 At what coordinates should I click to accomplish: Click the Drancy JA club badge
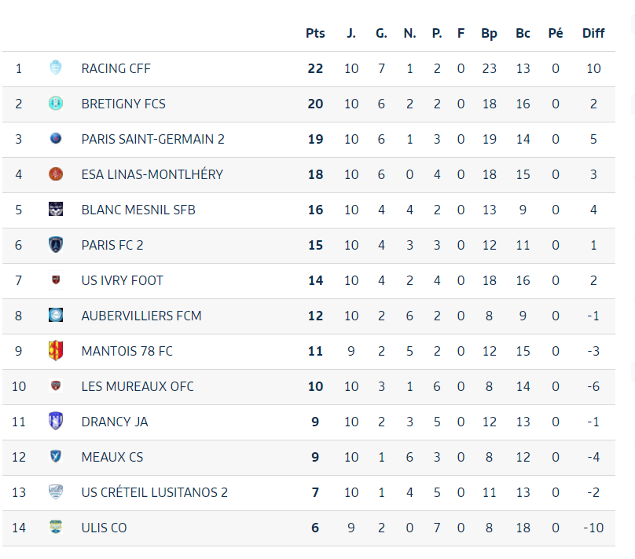pos(56,421)
